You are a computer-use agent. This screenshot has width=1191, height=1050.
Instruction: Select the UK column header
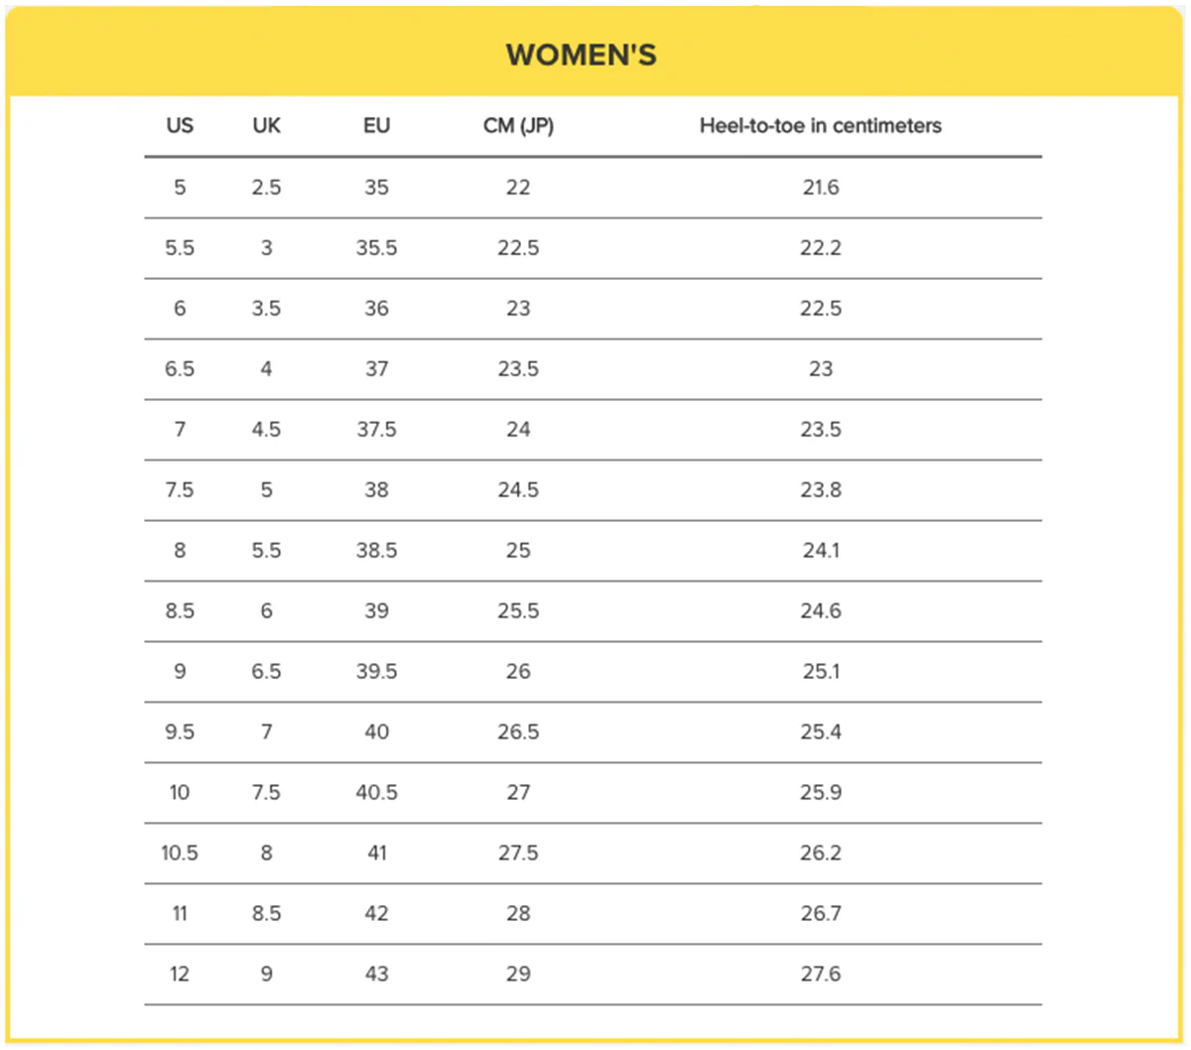(x=266, y=126)
